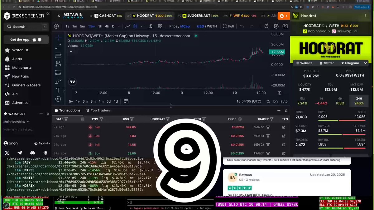This screenshot has height=210, width=374.
Task: Expand the time interval dropdown
Action: (x=119, y=26)
